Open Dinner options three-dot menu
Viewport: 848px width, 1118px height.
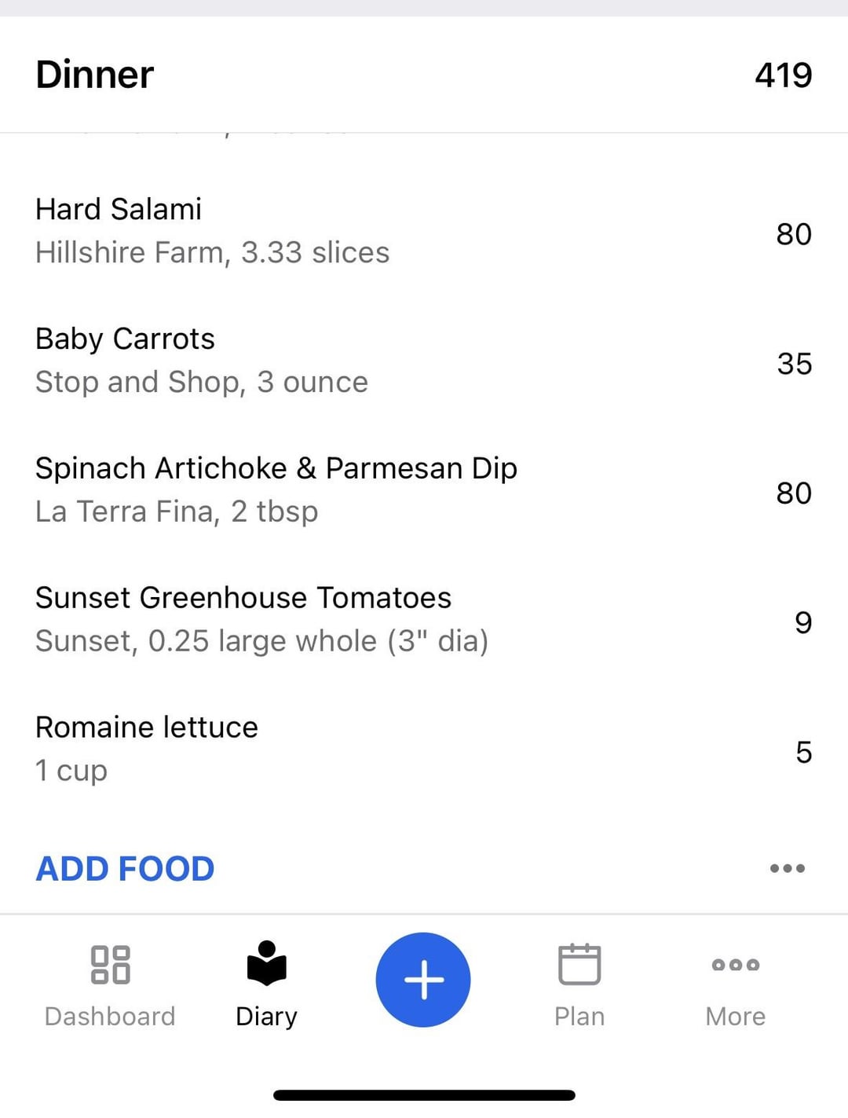click(x=788, y=868)
